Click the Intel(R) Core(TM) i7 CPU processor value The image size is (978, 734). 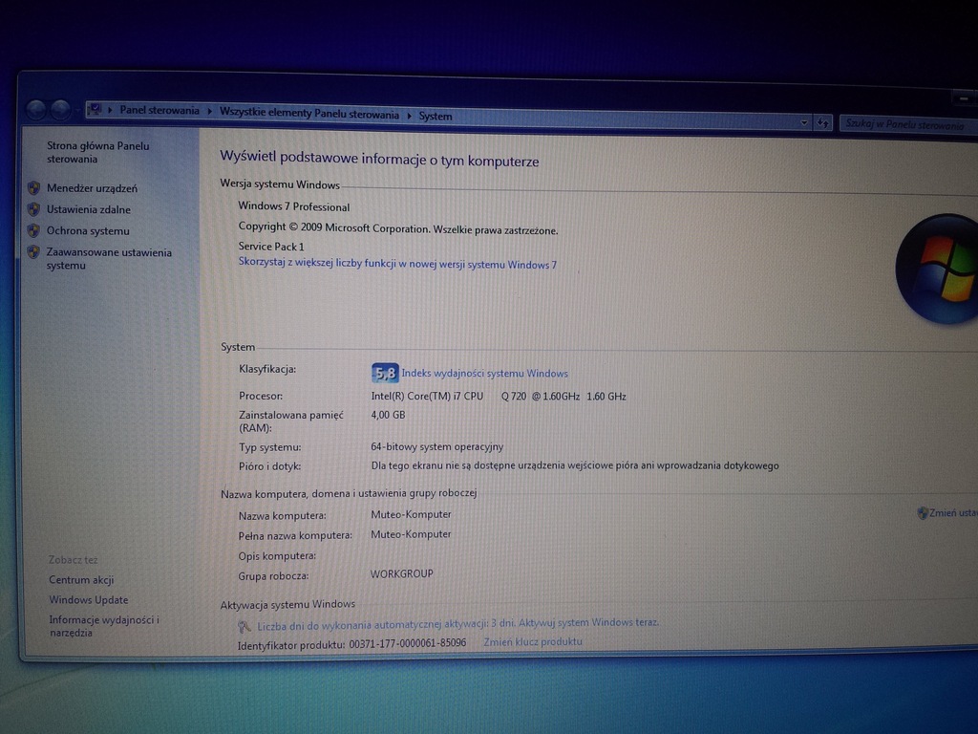[x=499, y=397]
